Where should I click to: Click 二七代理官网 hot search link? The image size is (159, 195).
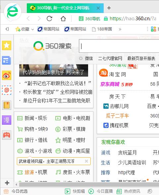[110, 58]
